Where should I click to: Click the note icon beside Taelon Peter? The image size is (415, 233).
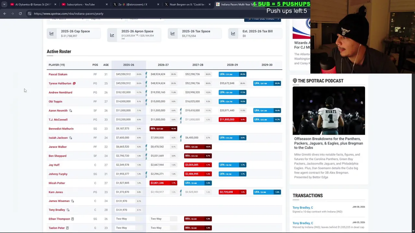coord(67,228)
